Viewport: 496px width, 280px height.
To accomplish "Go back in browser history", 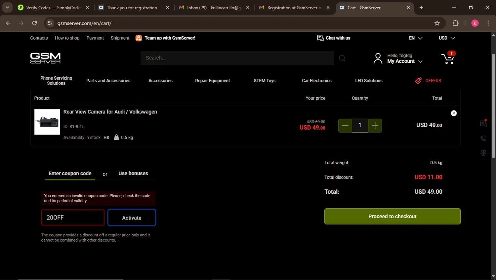I will (x=8, y=23).
